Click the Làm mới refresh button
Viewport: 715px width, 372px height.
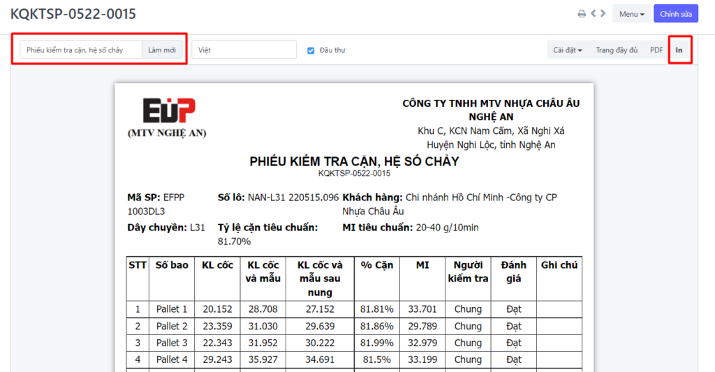tap(162, 50)
